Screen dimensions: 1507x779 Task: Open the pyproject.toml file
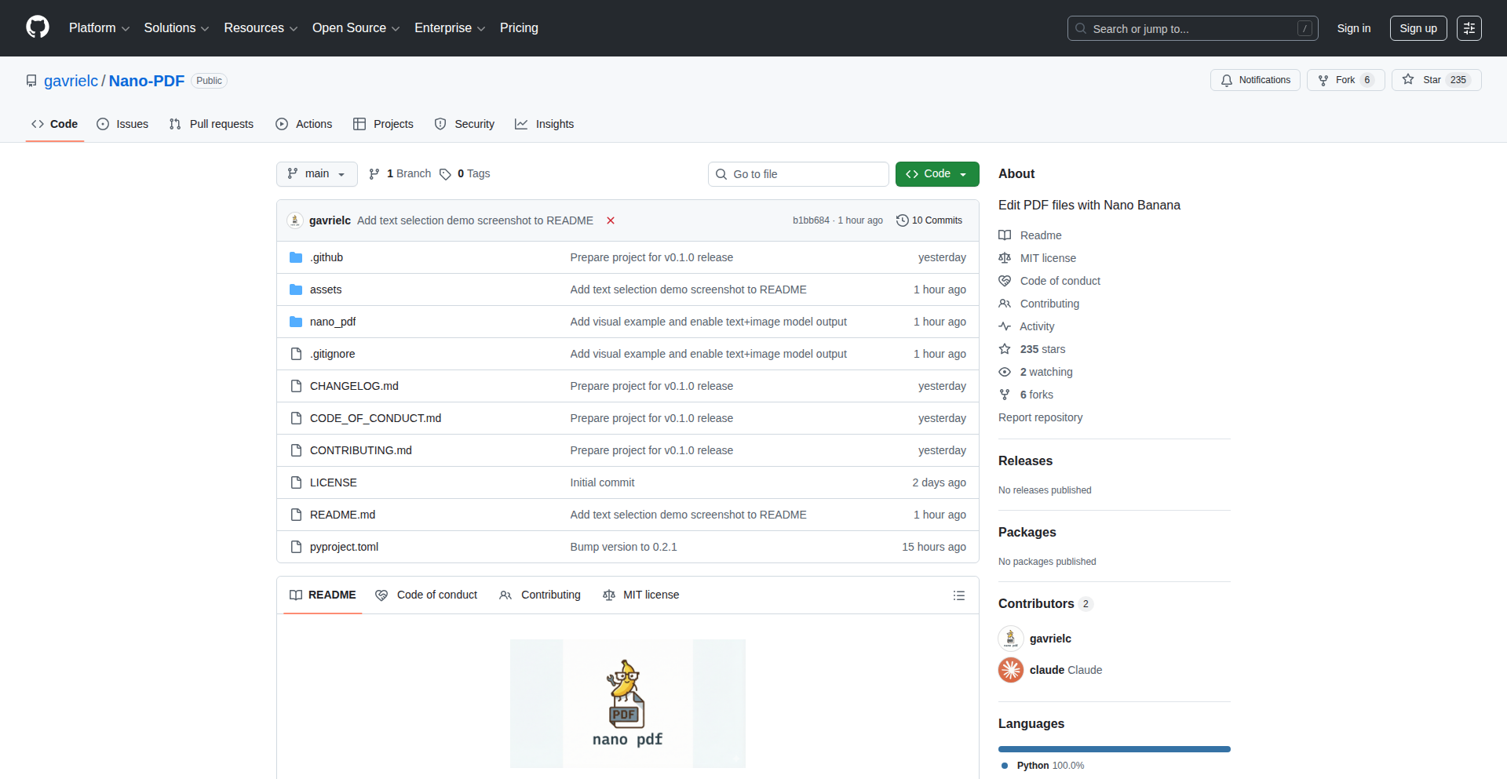(x=344, y=547)
